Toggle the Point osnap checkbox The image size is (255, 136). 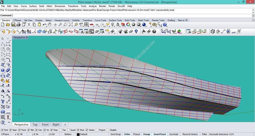pos(19,130)
